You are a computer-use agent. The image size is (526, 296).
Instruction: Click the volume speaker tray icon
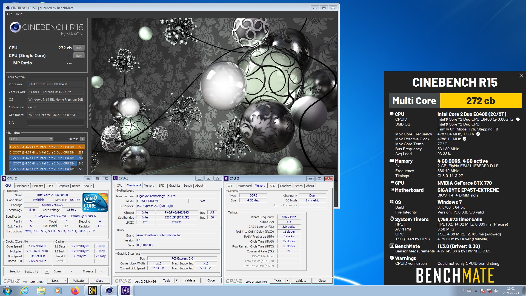(x=496, y=291)
